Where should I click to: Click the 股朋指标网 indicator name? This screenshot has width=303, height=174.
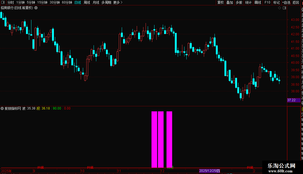click(13, 108)
